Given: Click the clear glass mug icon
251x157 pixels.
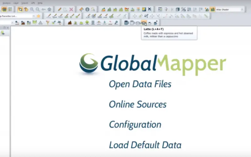Looking at the screenshot, I should click(x=132, y=23).
